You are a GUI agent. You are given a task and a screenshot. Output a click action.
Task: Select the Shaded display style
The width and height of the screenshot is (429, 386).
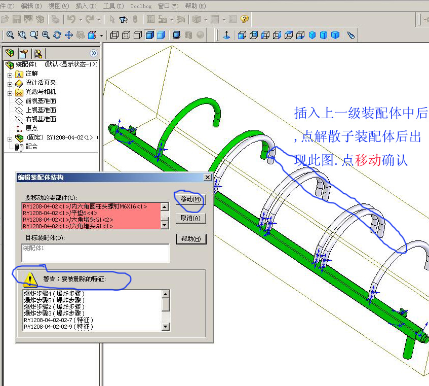161,35
